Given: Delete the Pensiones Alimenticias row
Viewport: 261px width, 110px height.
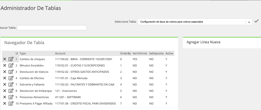Looking at the screenshot, I should tap(5, 97).
